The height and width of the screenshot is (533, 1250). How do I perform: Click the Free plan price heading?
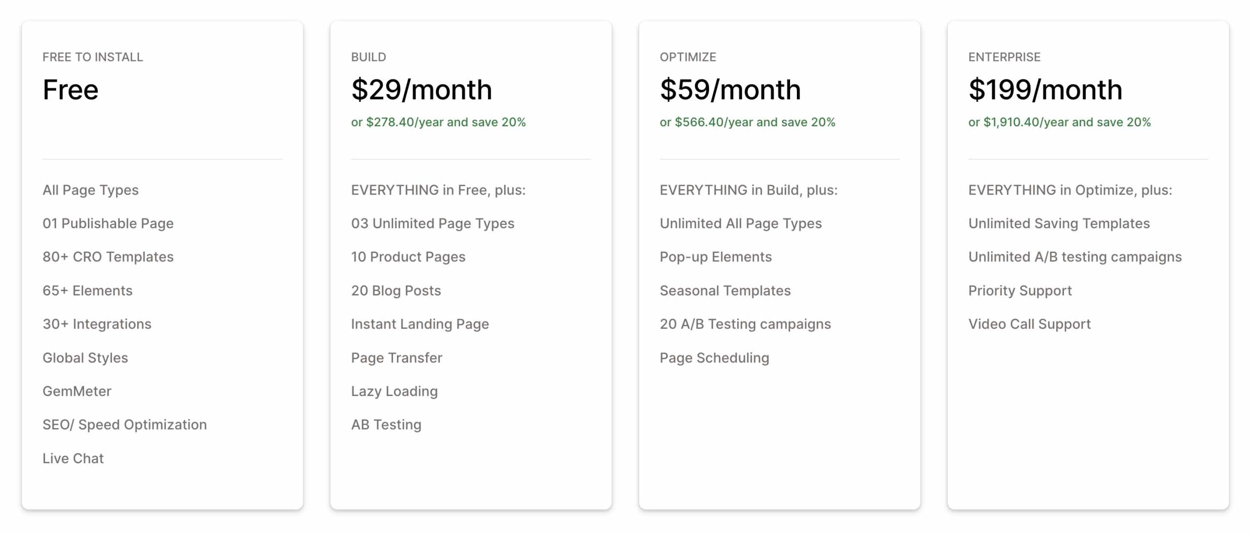70,90
